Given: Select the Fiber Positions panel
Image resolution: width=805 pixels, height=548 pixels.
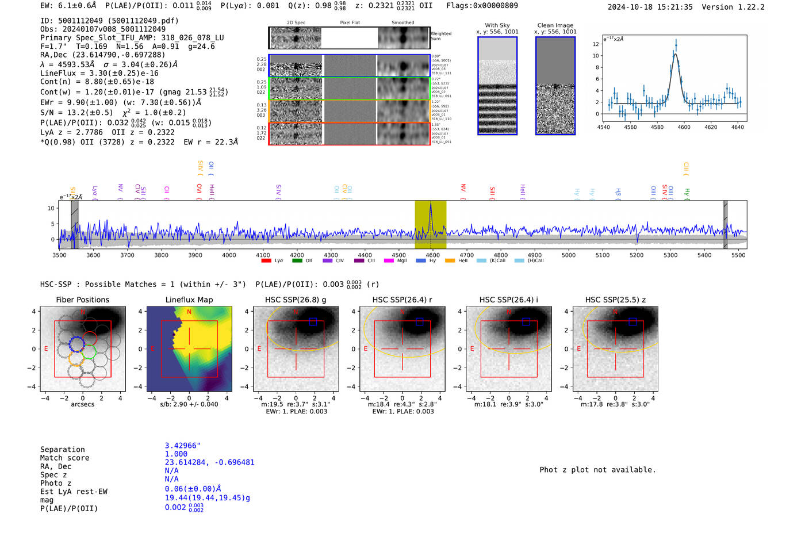Looking at the screenshot, I should pos(83,348).
